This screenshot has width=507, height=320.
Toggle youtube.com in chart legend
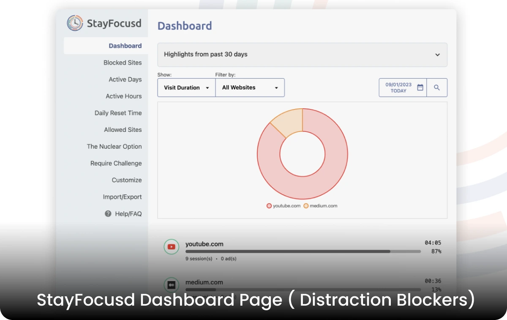283,206
